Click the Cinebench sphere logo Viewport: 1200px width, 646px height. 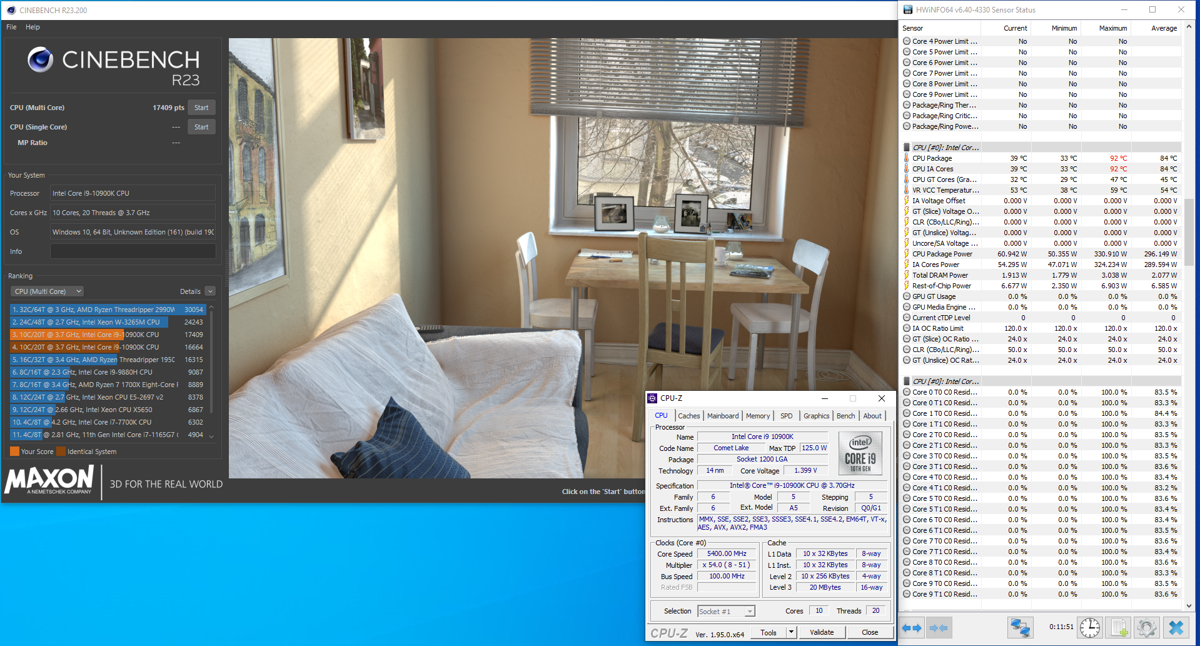(41, 59)
